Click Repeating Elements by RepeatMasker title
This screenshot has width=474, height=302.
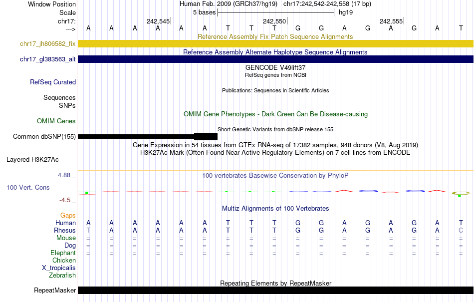tap(275, 283)
